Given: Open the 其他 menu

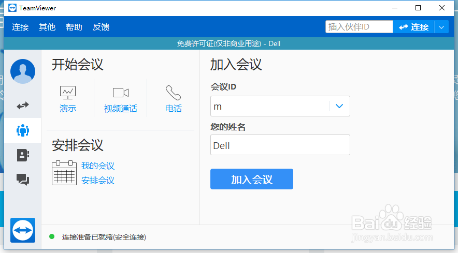Looking at the screenshot, I should click(x=47, y=27).
